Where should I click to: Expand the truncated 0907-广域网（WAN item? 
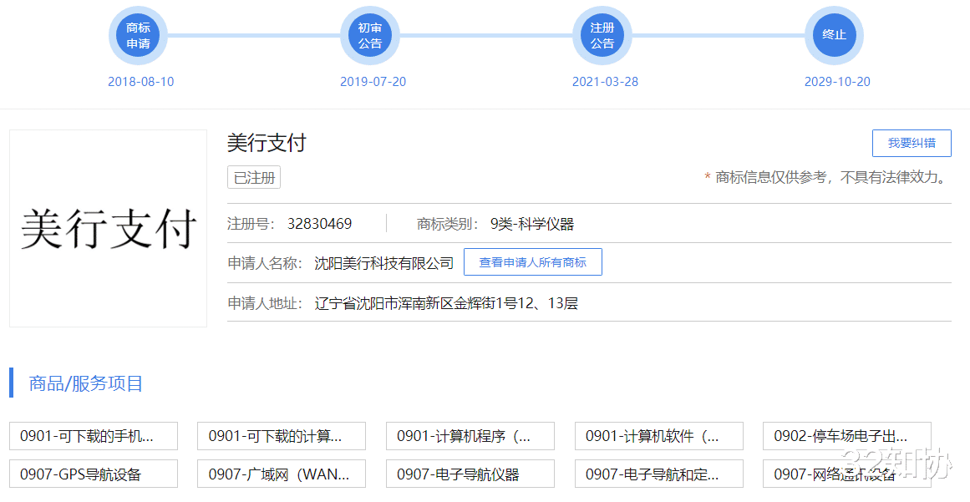282,474
